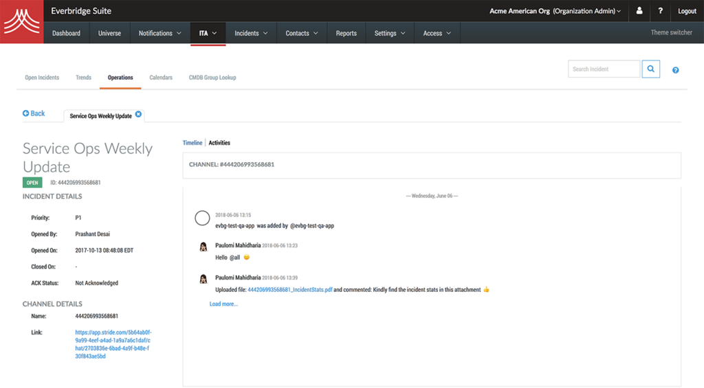
Task: Click the incident ID: 444206993568681 text
Action: coord(76,183)
